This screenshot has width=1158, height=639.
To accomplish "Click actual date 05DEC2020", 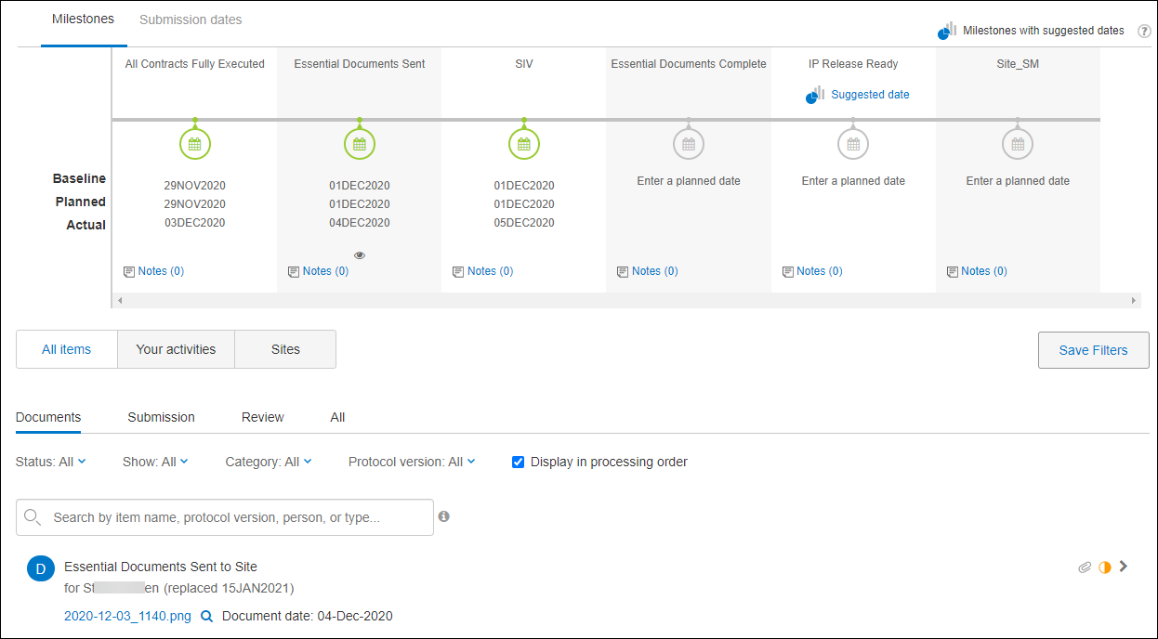I will tap(524, 223).
